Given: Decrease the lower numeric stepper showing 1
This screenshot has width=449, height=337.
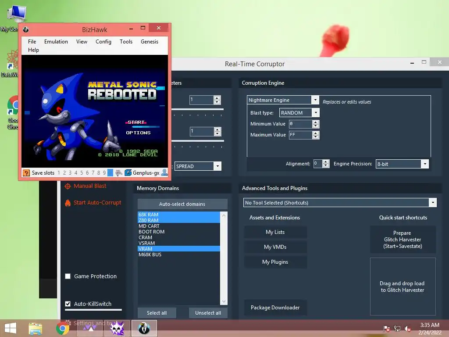Looking at the screenshot, I should tap(217, 133).
